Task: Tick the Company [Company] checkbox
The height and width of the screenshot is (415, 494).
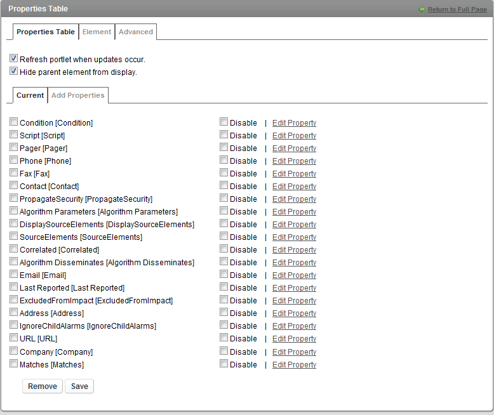Action: [x=13, y=351]
